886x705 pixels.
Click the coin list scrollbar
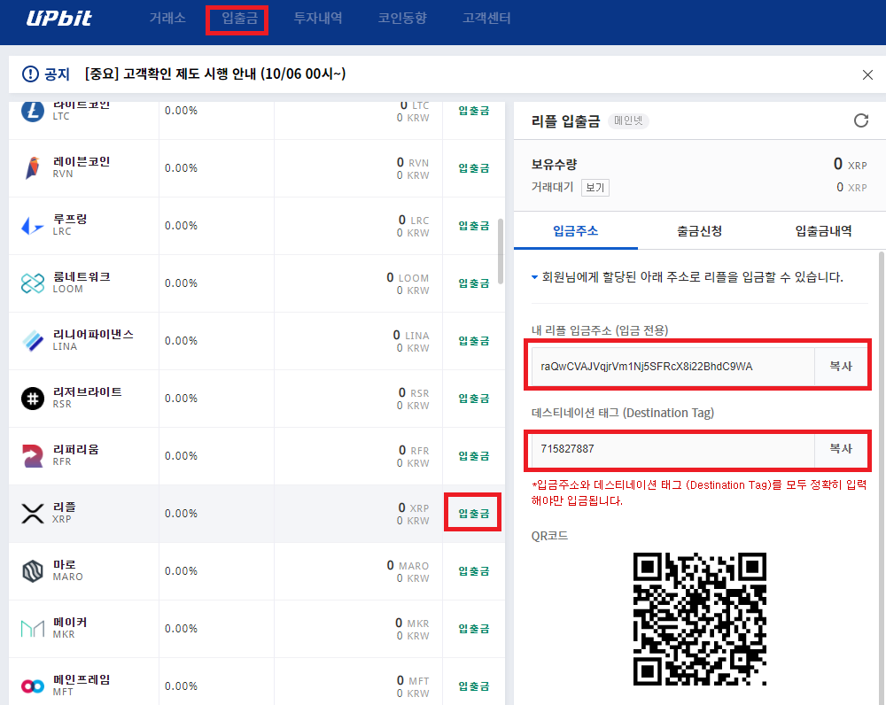click(500, 252)
